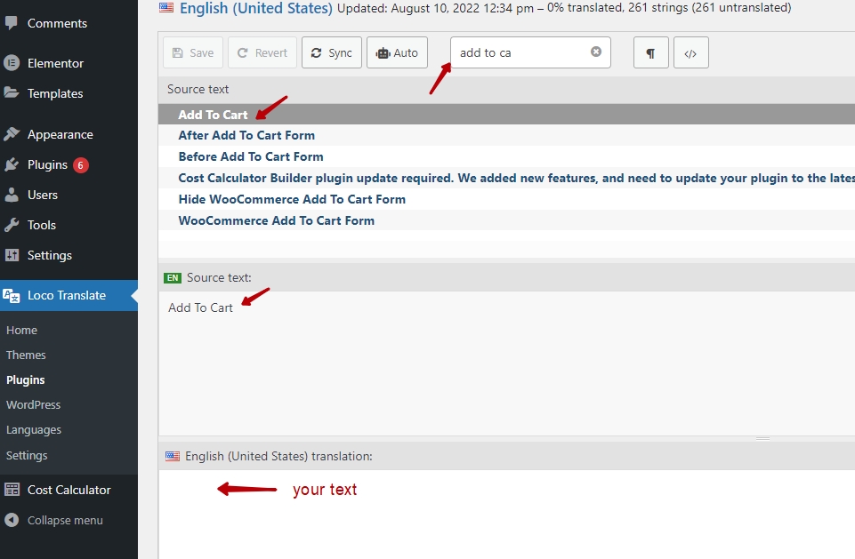Image resolution: width=855 pixels, height=559 pixels.
Task: Open Appearance in the admin menu
Action: (x=60, y=134)
